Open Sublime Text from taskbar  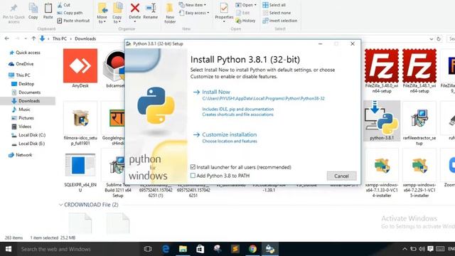pos(235,249)
